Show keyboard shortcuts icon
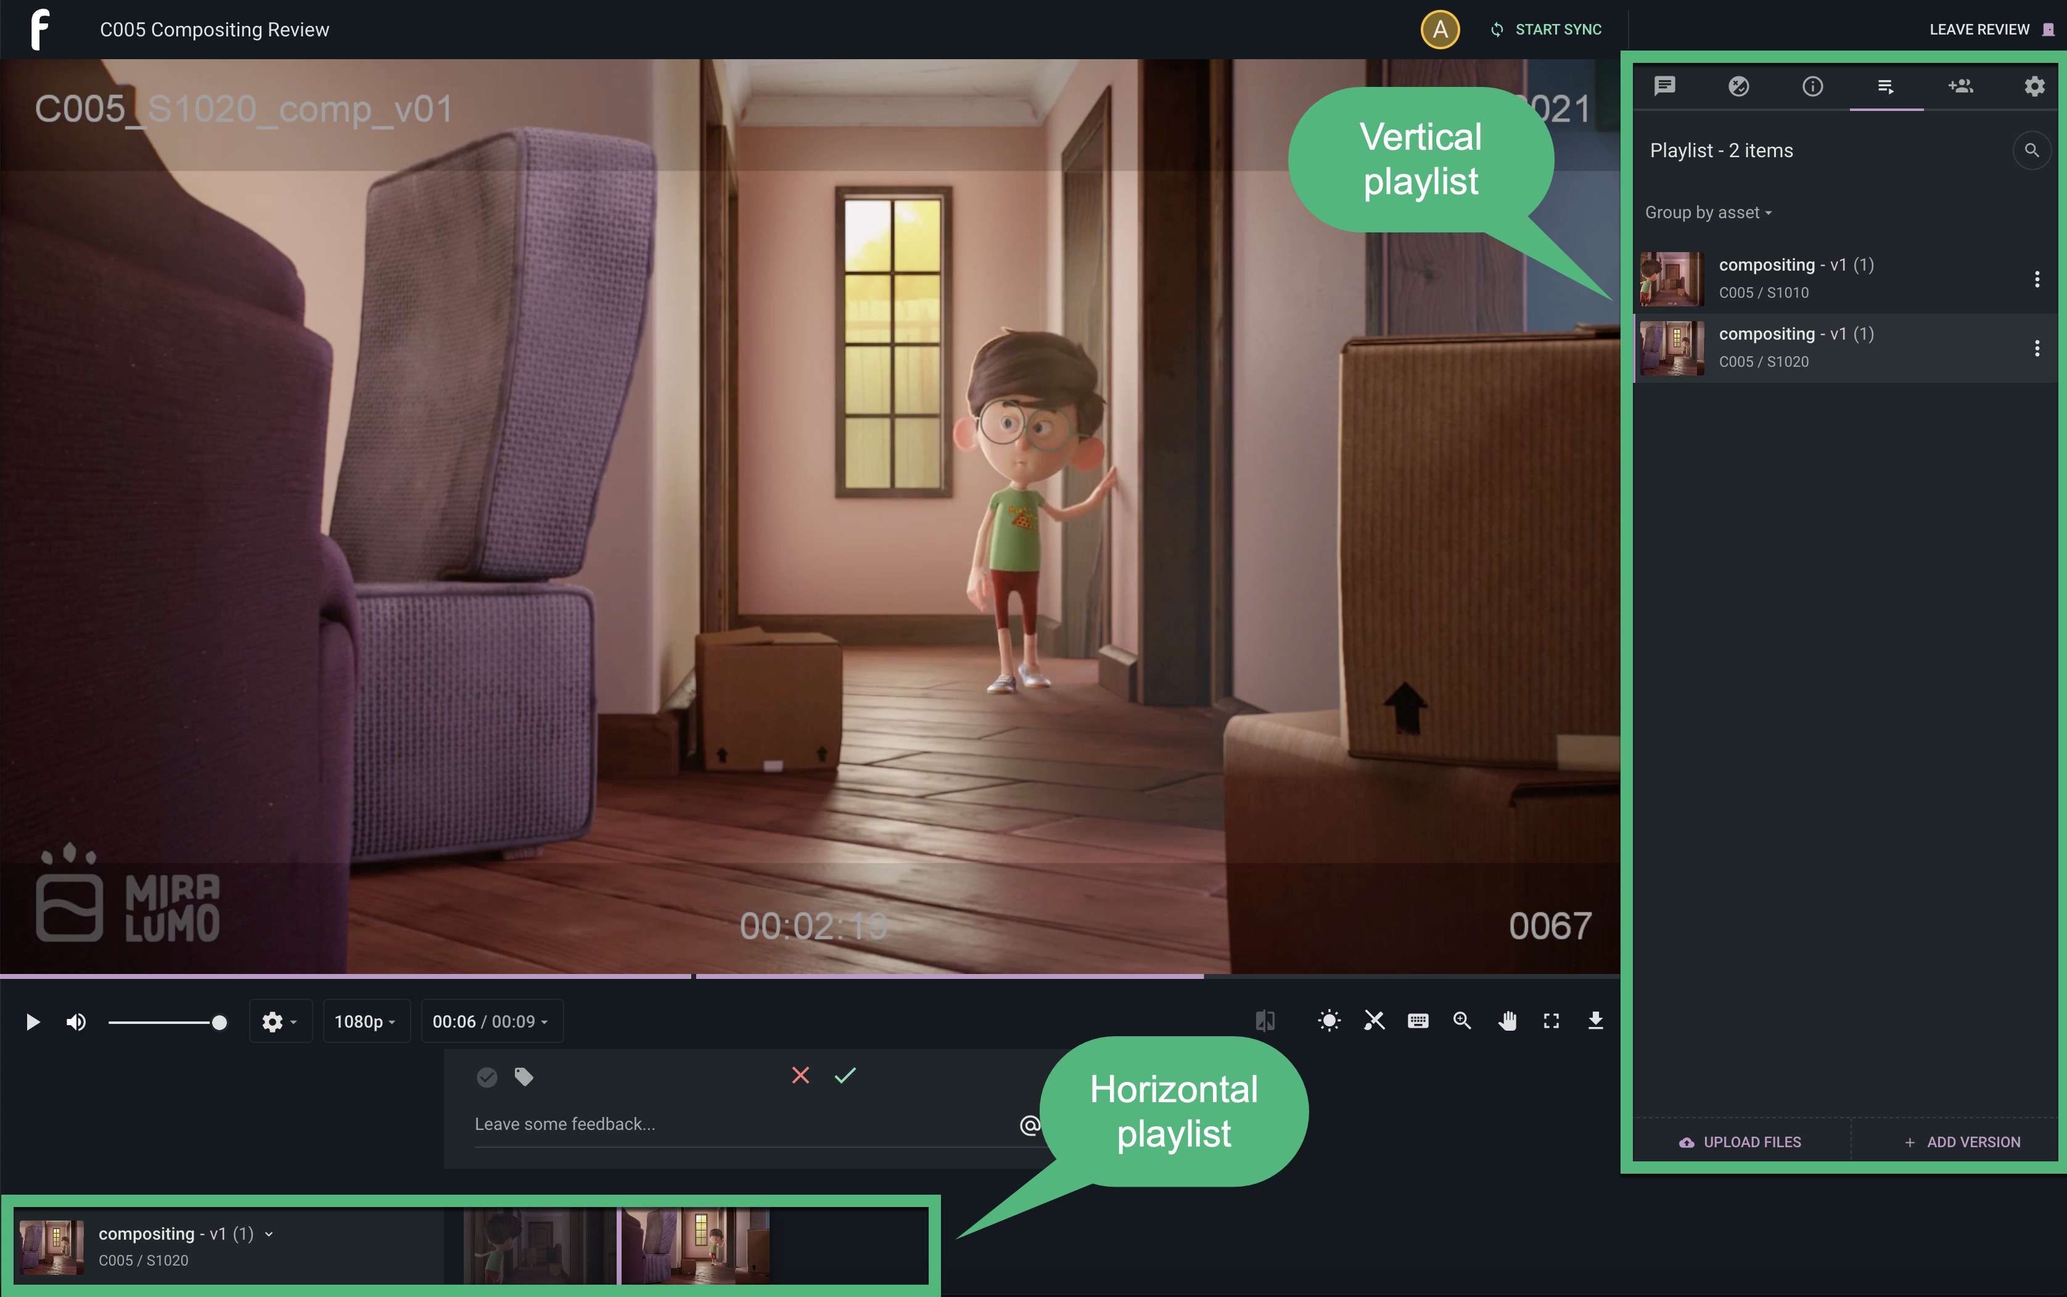The height and width of the screenshot is (1297, 2067). [1418, 1021]
